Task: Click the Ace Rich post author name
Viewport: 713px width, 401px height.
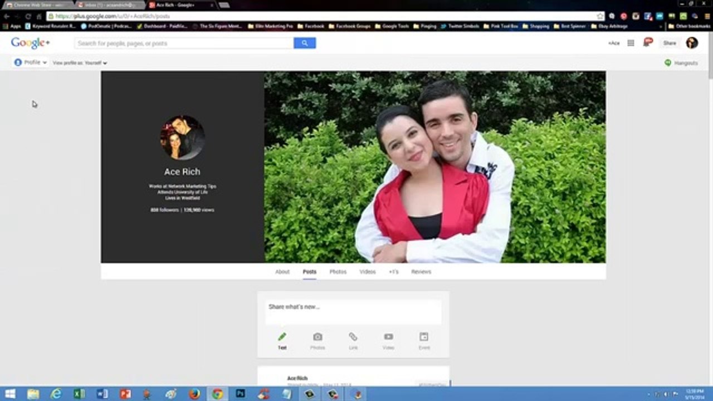Action: tap(297, 378)
